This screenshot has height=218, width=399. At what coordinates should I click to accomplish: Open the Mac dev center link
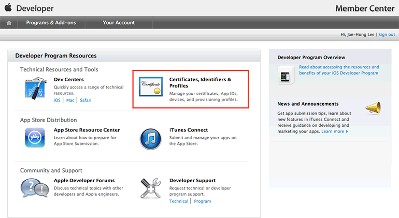(x=70, y=100)
